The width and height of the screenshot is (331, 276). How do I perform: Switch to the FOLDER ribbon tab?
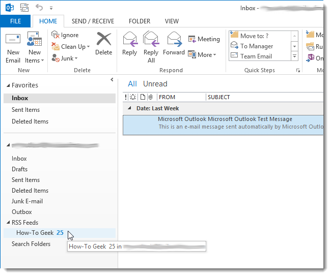coord(140,21)
